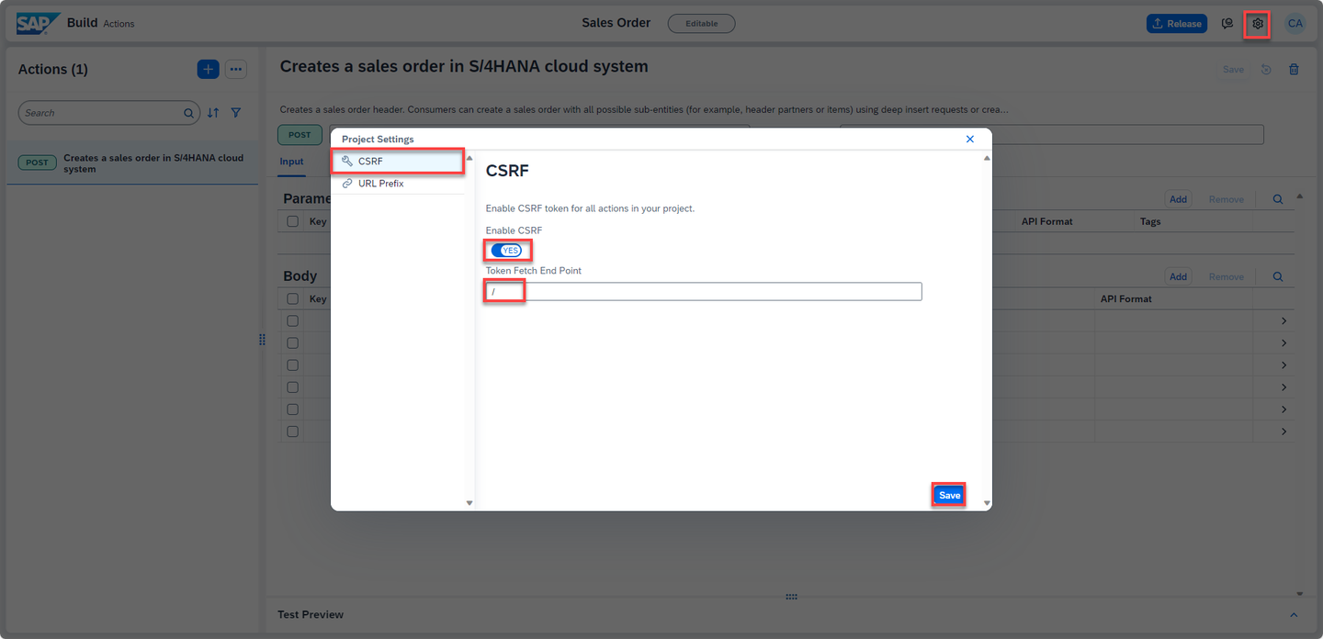Screen dimensions: 1323x639
Task: Select all rows in Body table
Action: (x=292, y=298)
